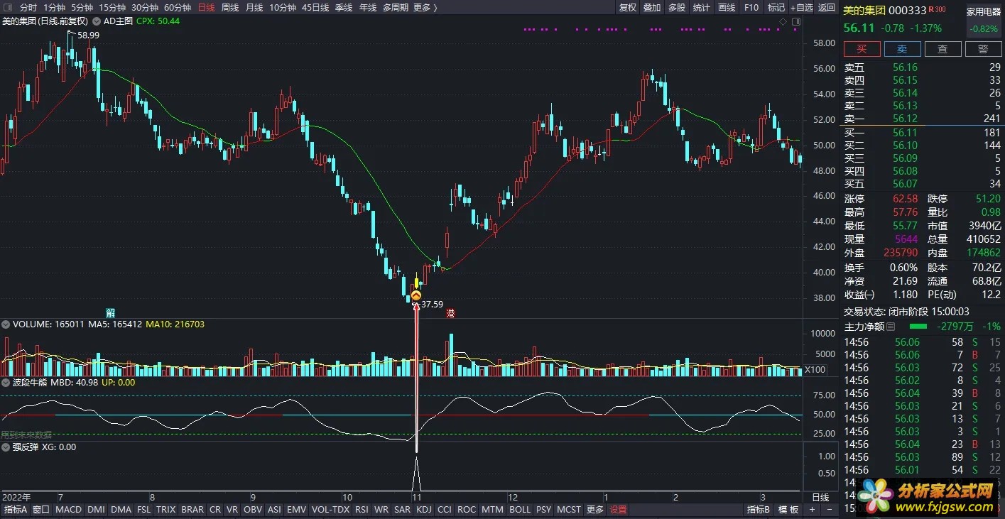Click the 37.59 low price label

[x=432, y=305]
